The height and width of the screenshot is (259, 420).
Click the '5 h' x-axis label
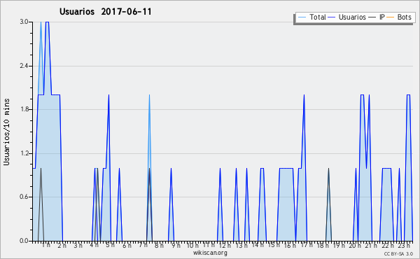point(110,245)
